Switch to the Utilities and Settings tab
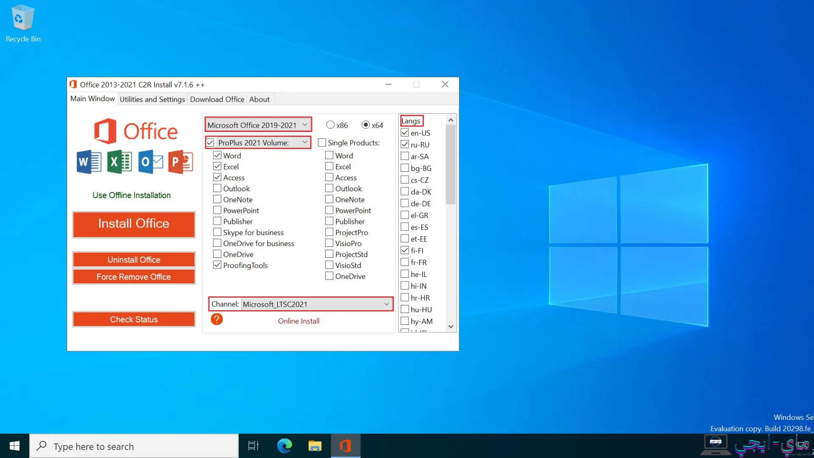The height and width of the screenshot is (458, 814). pyautogui.click(x=152, y=99)
